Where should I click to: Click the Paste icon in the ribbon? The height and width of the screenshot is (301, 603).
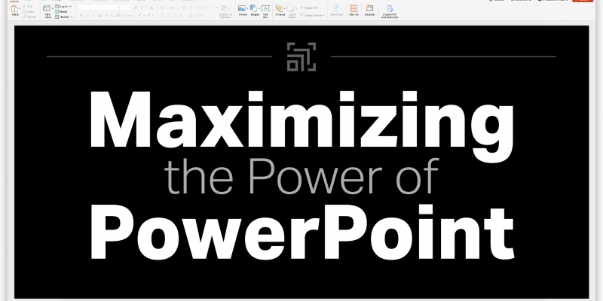click(x=15, y=9)
